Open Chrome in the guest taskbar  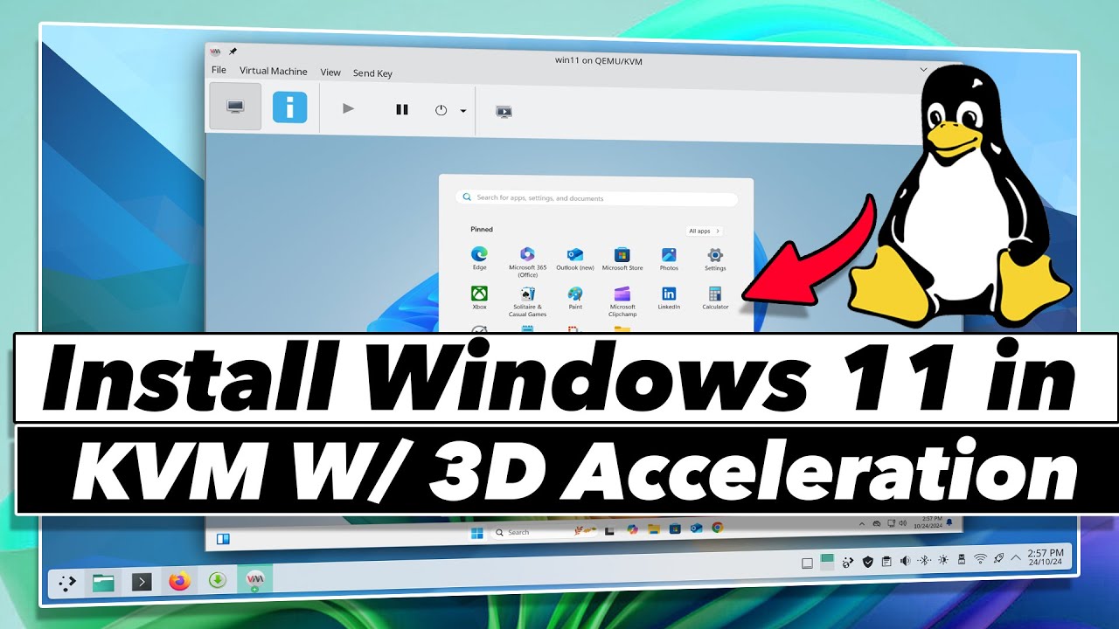point(718,528)
